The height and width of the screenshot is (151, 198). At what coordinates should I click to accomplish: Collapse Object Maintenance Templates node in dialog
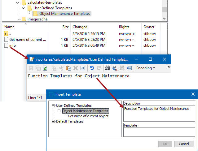pos(59,111)
